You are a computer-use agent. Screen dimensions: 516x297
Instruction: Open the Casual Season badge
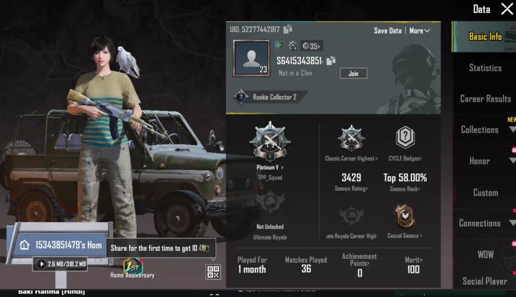(405, 216)
